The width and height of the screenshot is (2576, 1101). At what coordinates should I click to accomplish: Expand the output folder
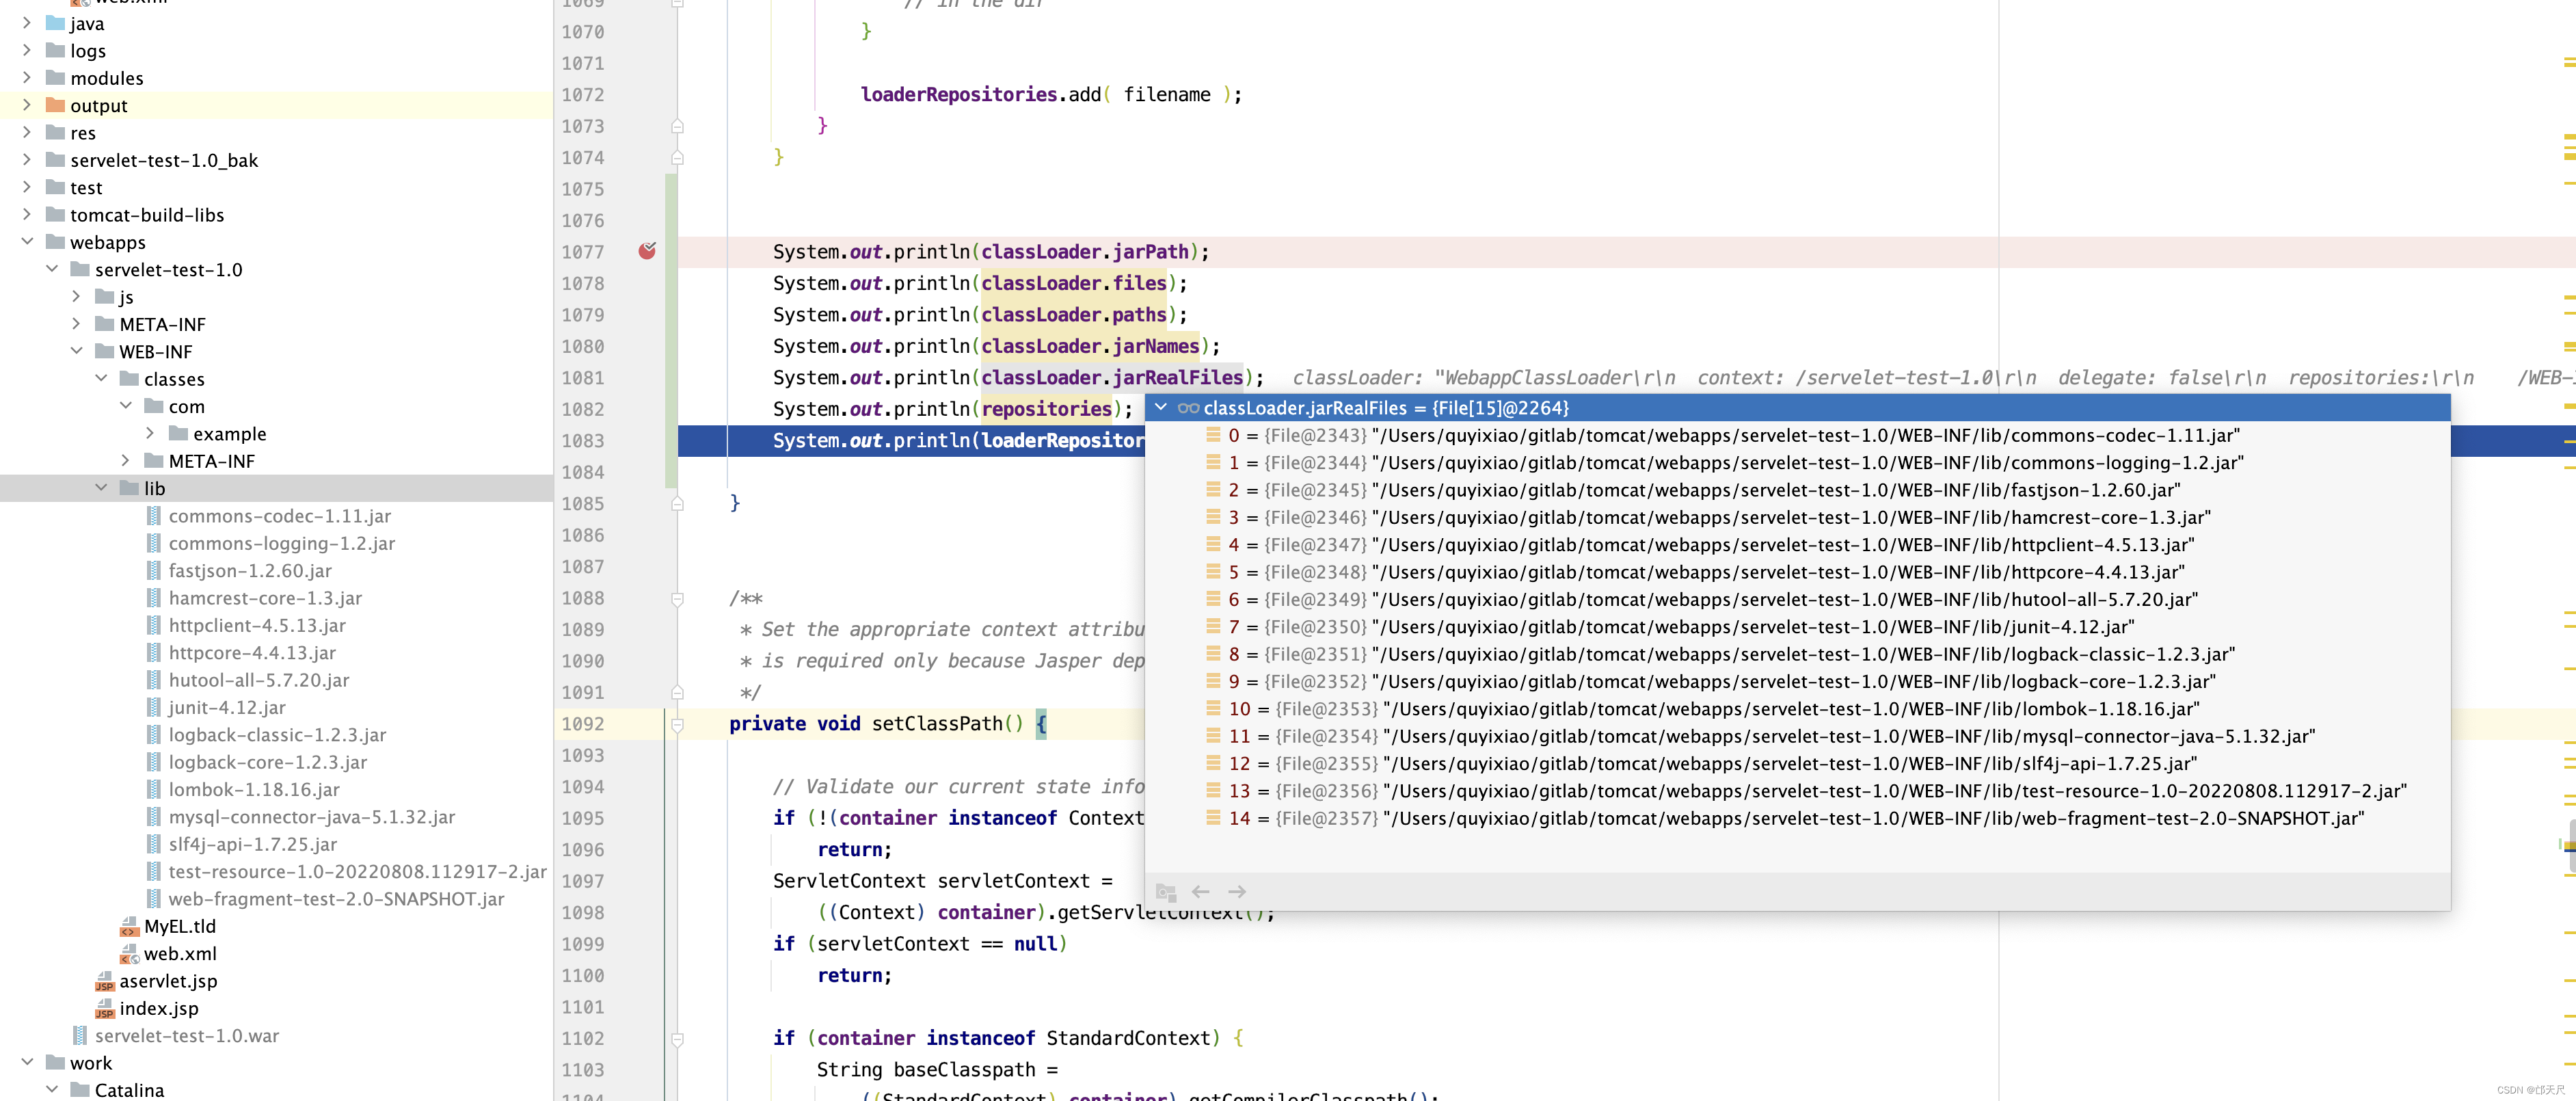click(27, 105)
